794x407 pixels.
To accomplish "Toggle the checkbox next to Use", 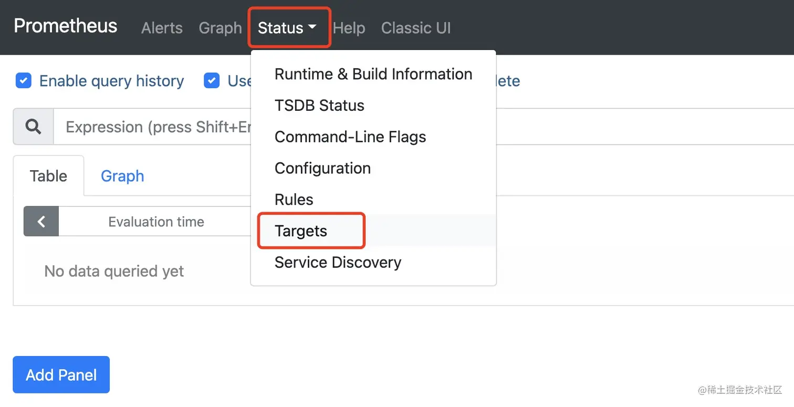I will [212, 81].
